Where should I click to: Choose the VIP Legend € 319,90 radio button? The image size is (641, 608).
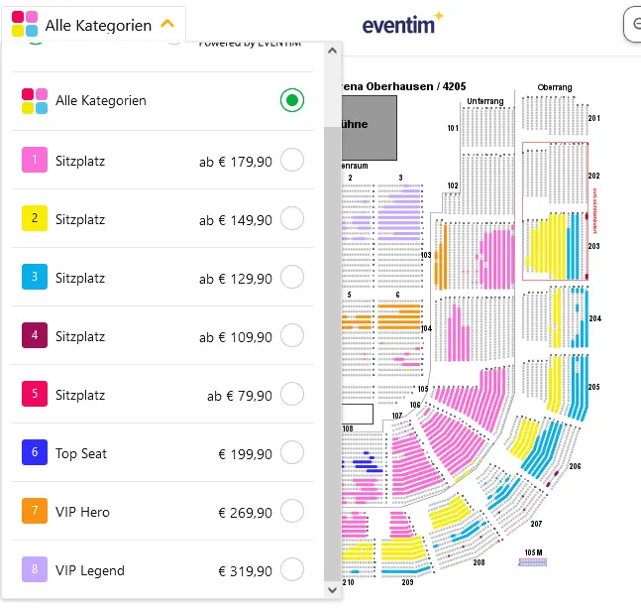(292, 569)
